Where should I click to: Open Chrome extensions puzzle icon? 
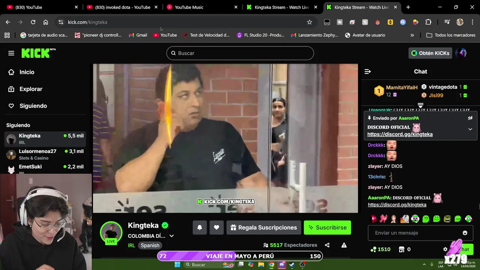tap(428, 22)
